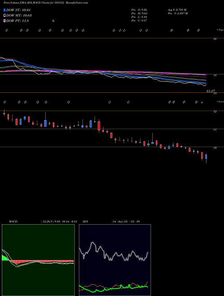Image resolution: width=224 pixels, height=296 pixels.
Task: Click the green bars in MACD histogram
Action: tap(5, 258)
